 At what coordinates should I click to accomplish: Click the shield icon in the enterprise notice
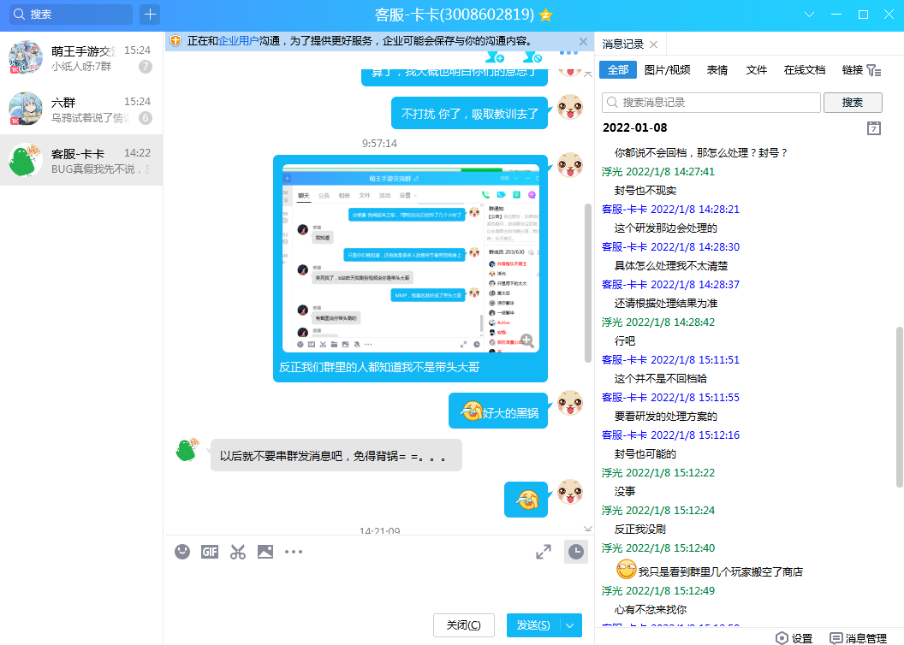click(x=175, y=41)
